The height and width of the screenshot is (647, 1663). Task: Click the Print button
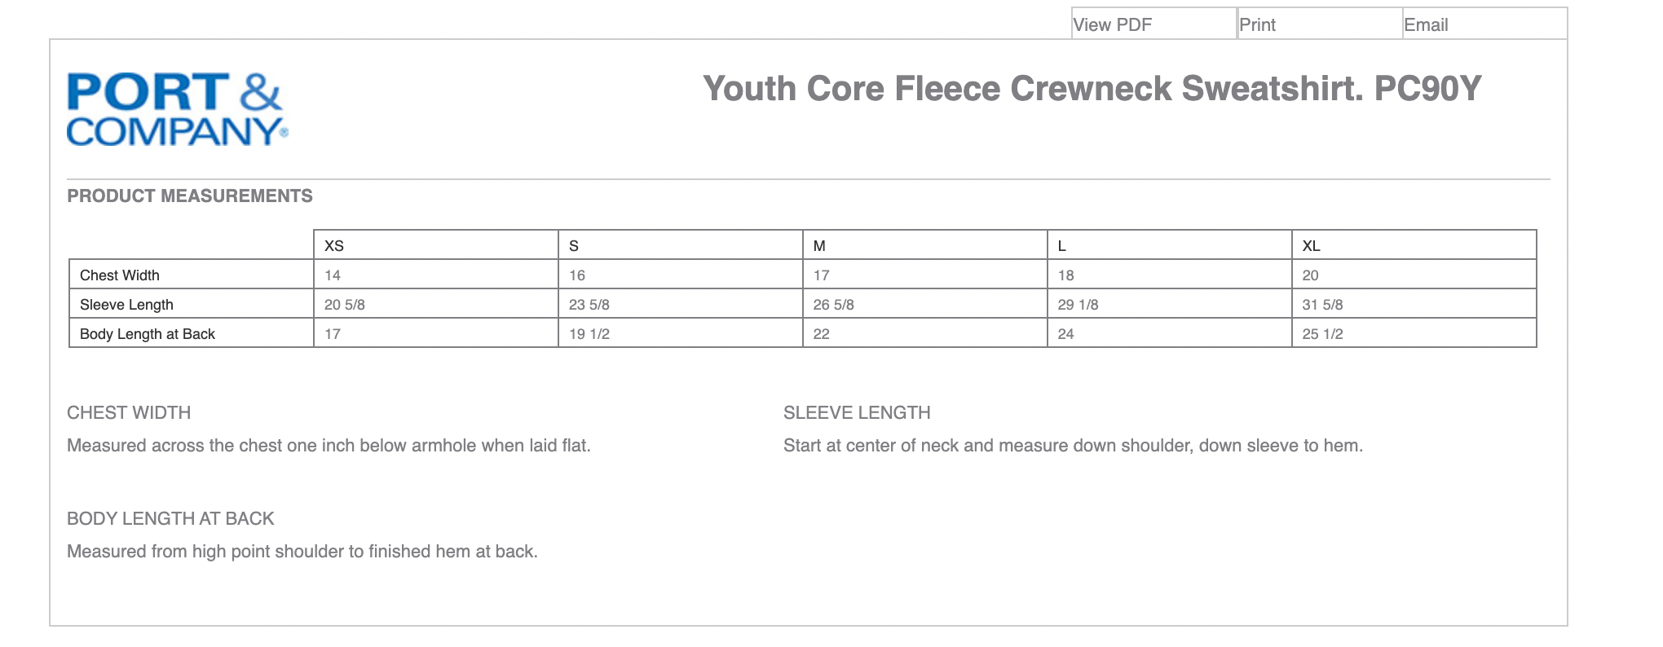(1257, 24)
